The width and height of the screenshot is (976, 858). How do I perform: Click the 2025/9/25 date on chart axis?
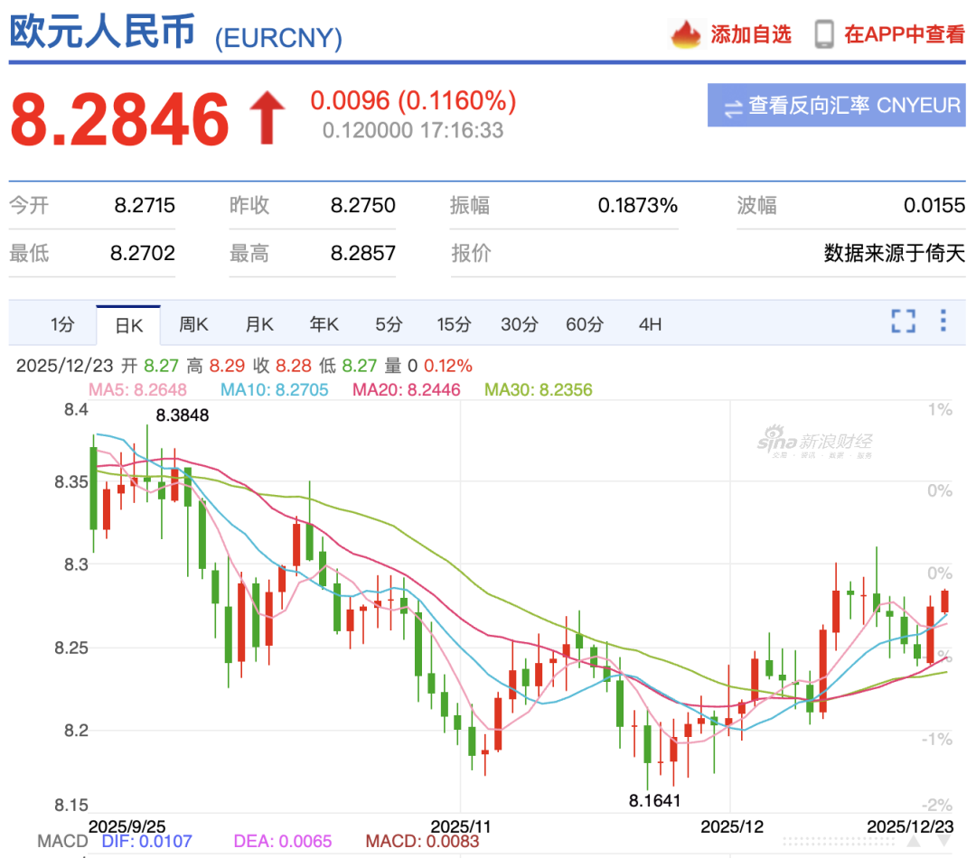tap(127, 826)
